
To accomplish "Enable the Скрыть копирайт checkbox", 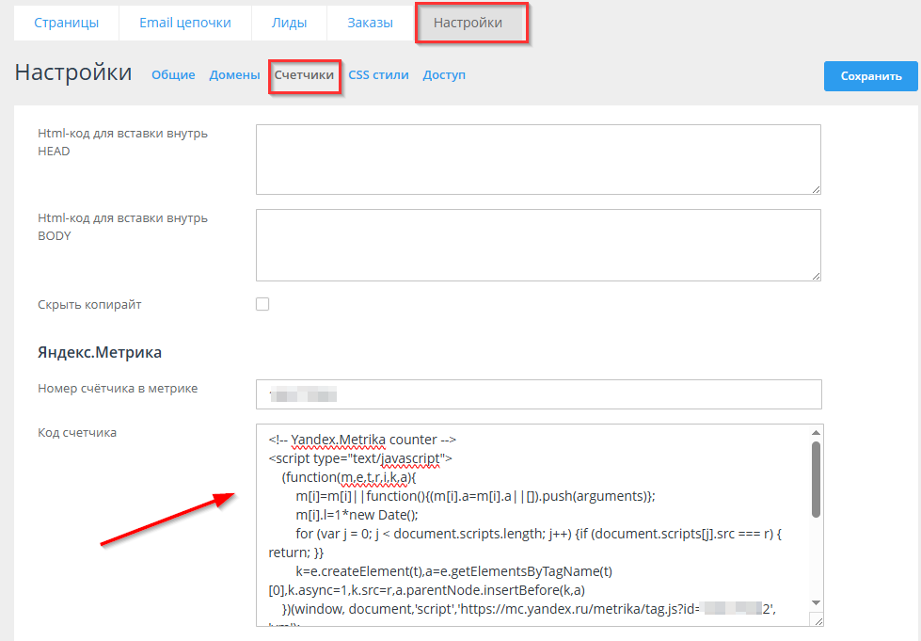I will [262, 303].
